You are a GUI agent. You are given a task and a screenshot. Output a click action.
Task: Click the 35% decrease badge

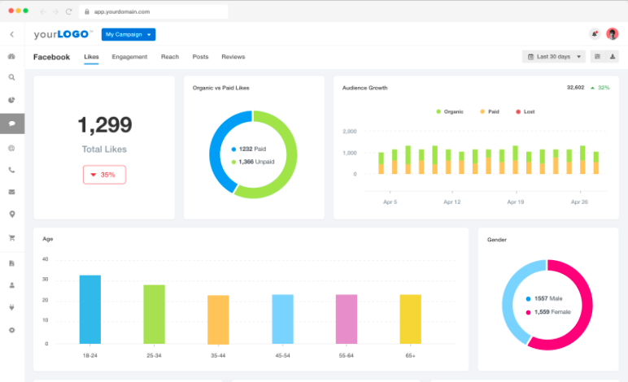click(x=105, y=175)
